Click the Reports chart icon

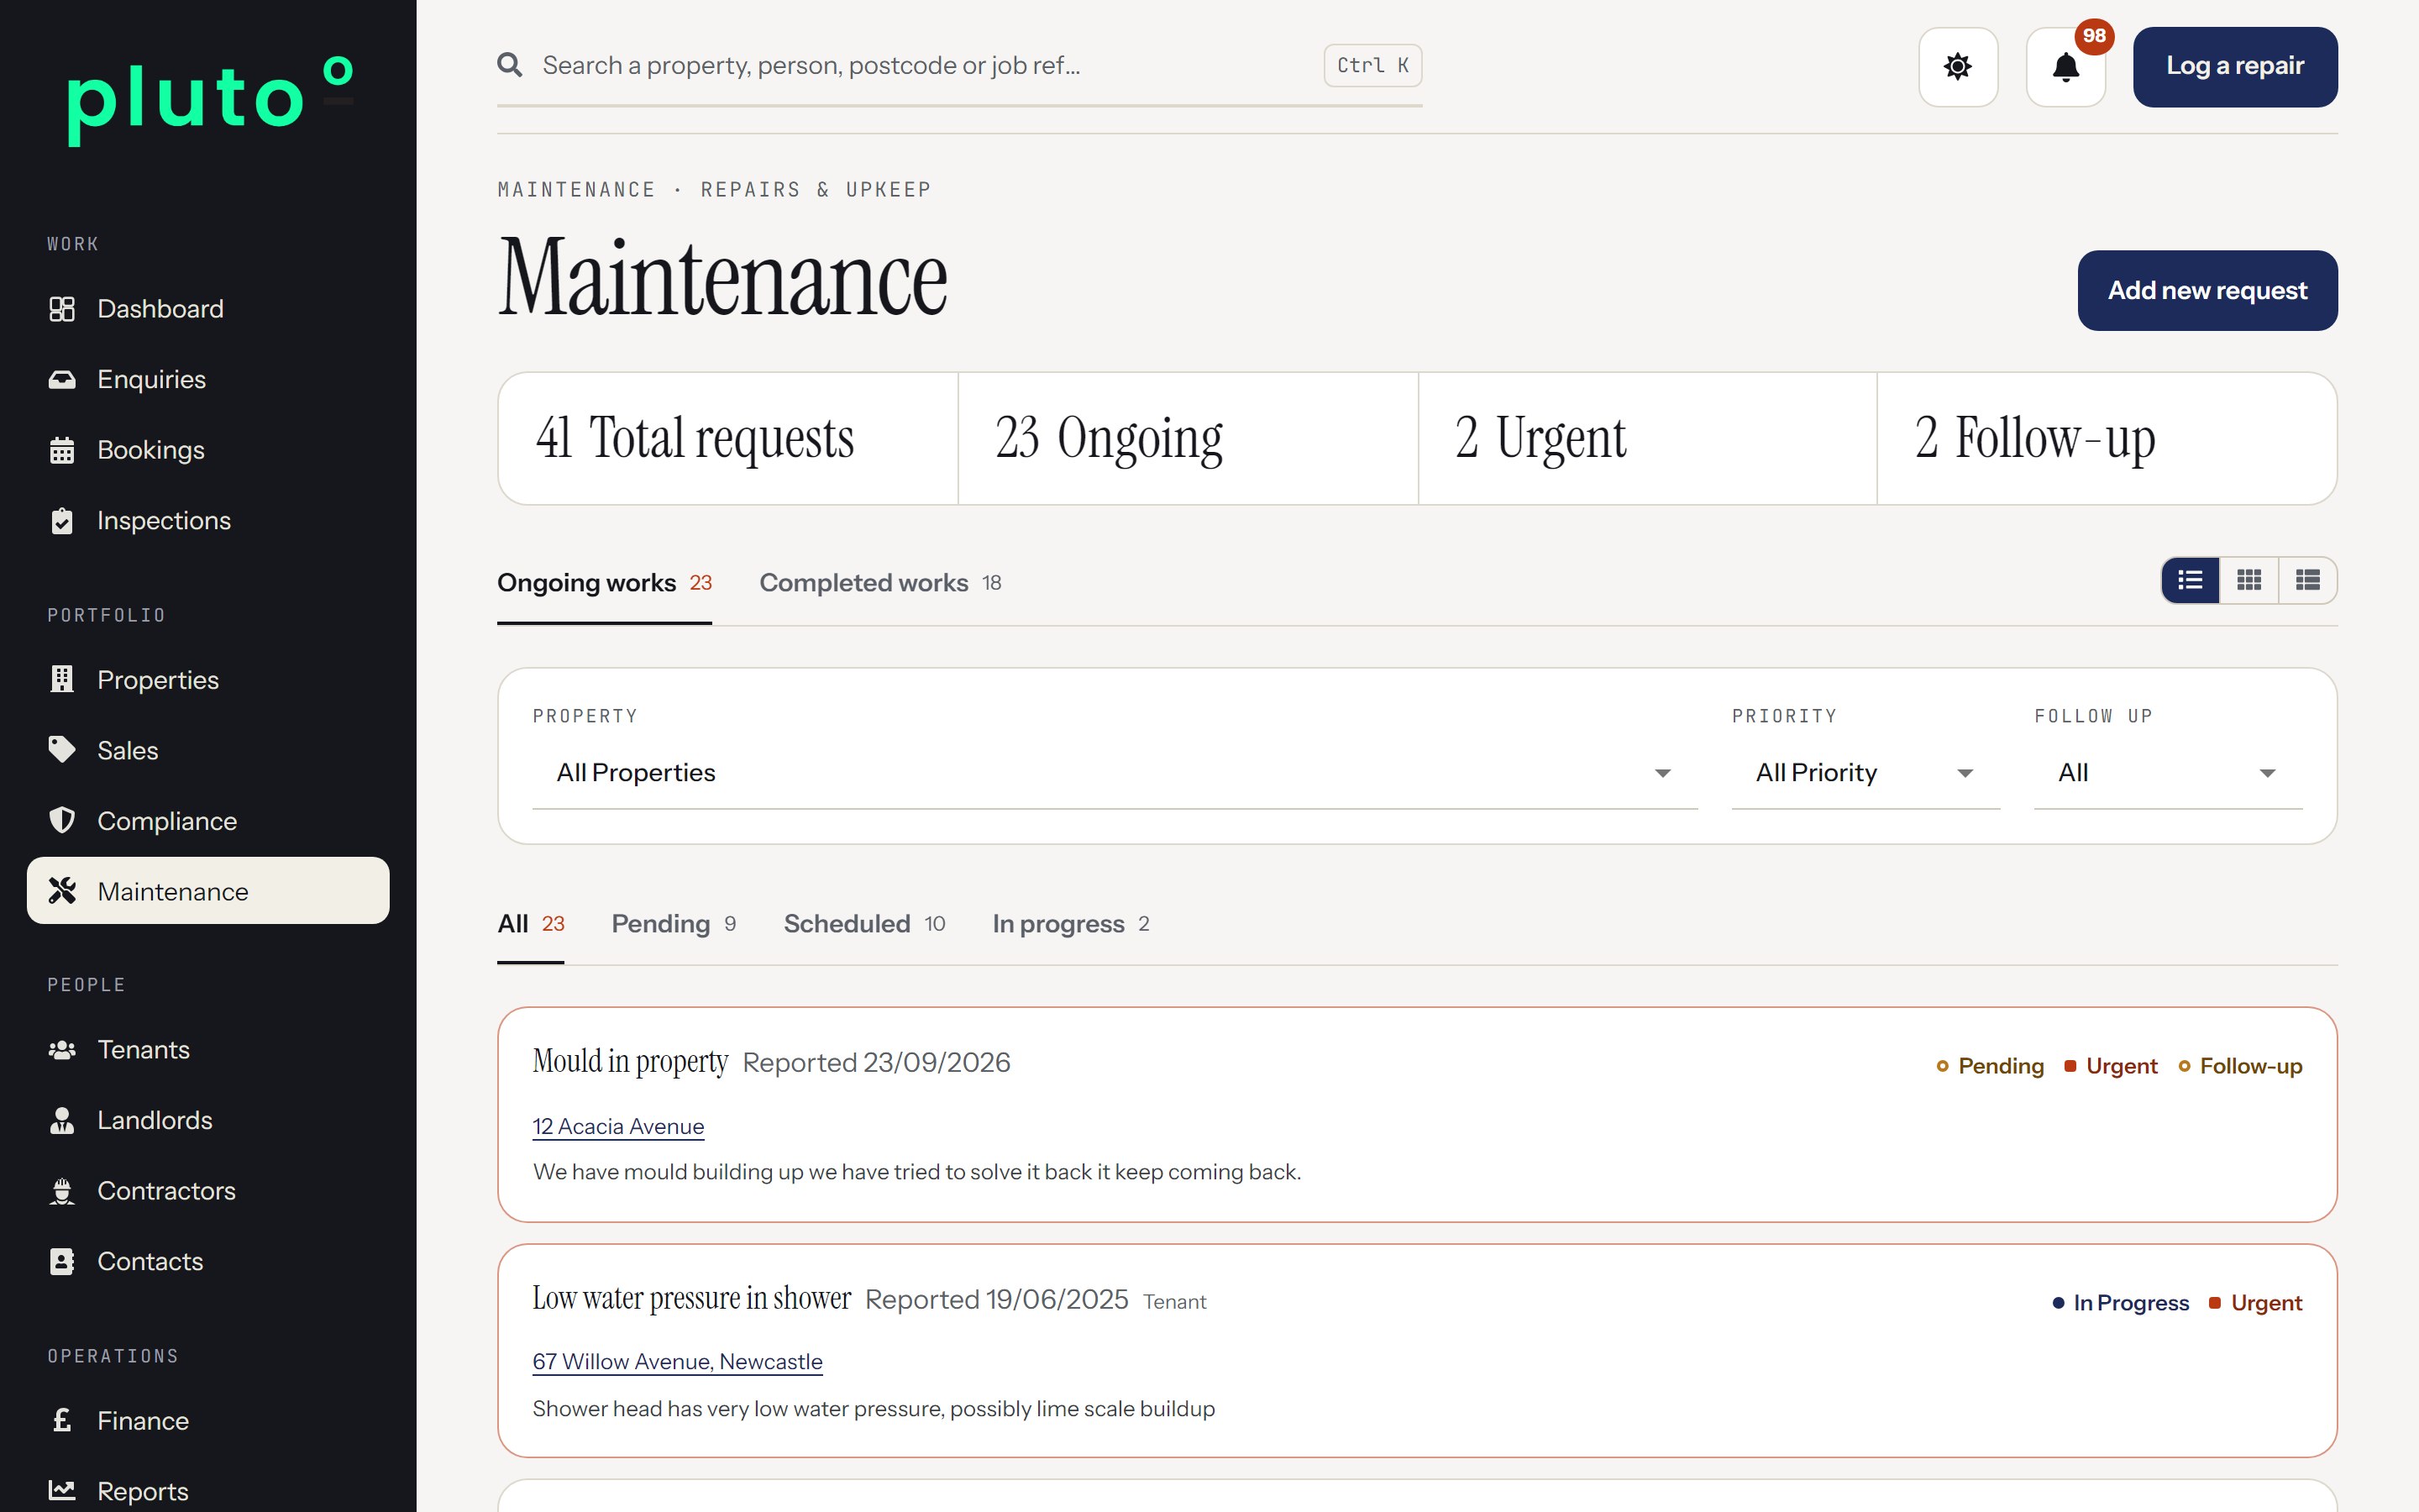click(62, 1491)
